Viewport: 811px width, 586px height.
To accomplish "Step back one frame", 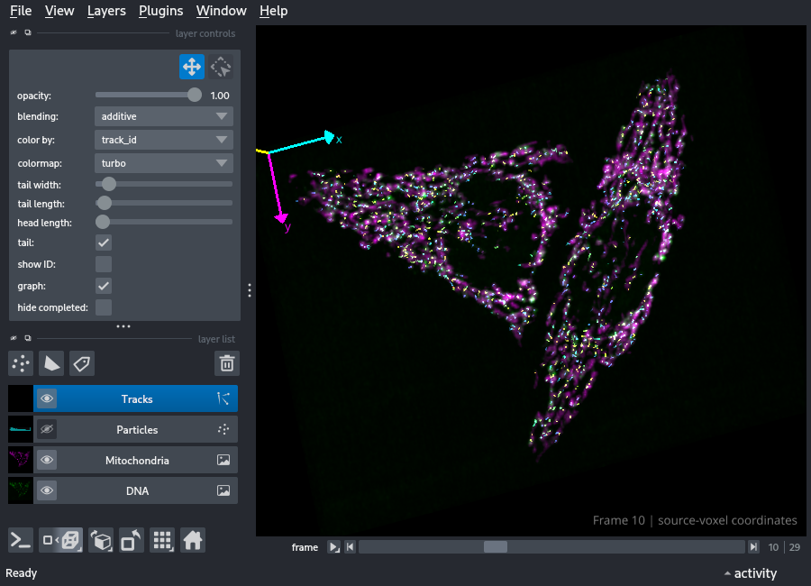I will coord(351,547).
